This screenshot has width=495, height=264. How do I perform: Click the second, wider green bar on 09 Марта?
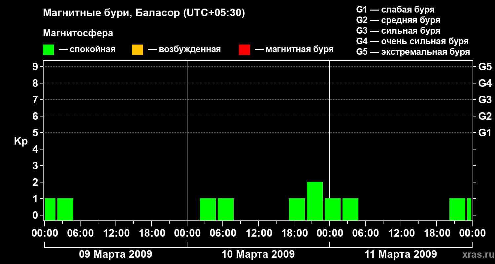65,209
